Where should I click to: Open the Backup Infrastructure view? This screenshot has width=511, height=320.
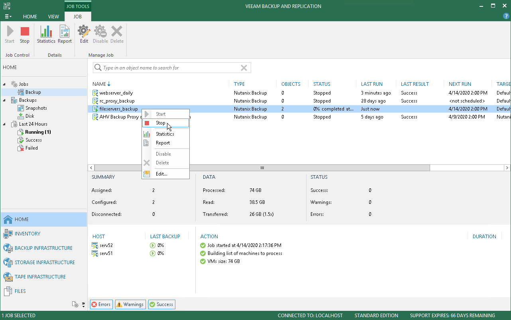click(44, 248)
